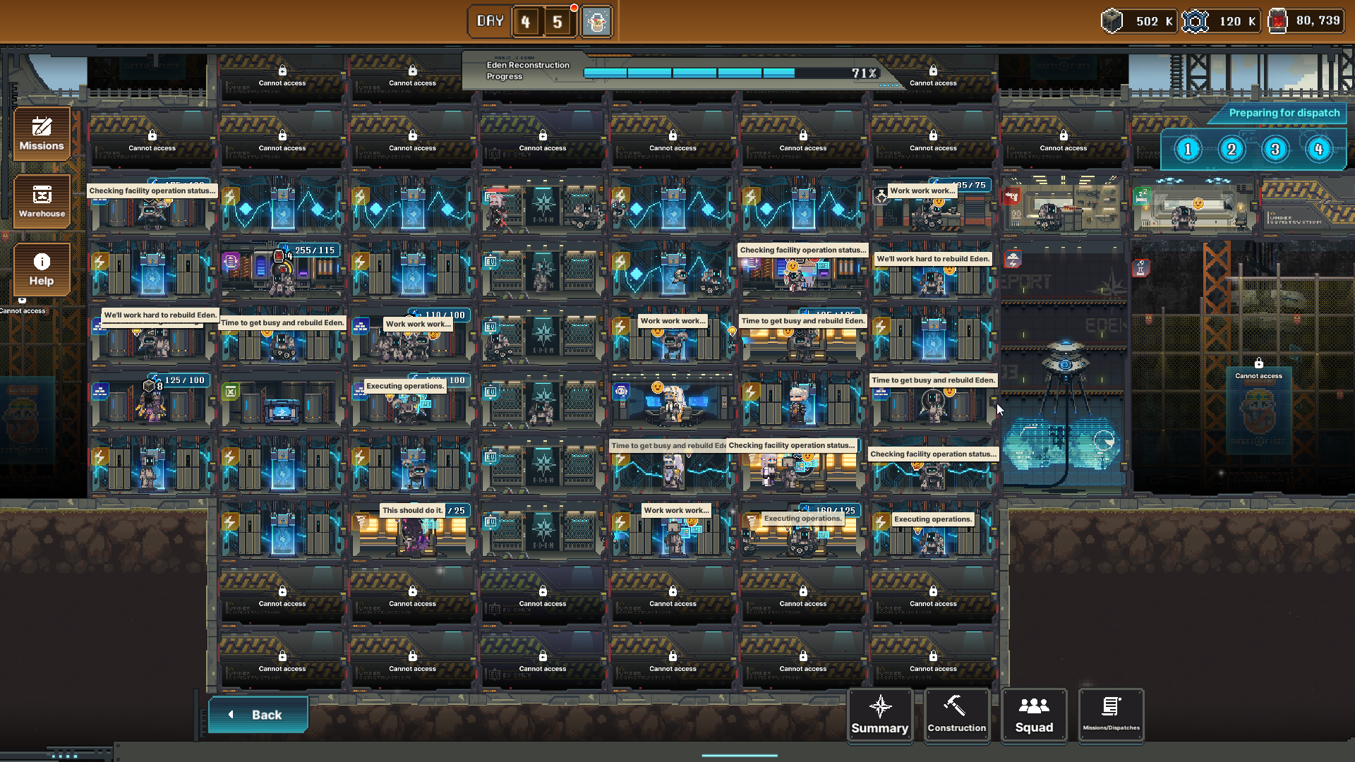Image resolution: width=1355 pixels, height=762 pixels.
Task: Open the Missions panel
Action: pyautogui.click(x=42, y=134)
